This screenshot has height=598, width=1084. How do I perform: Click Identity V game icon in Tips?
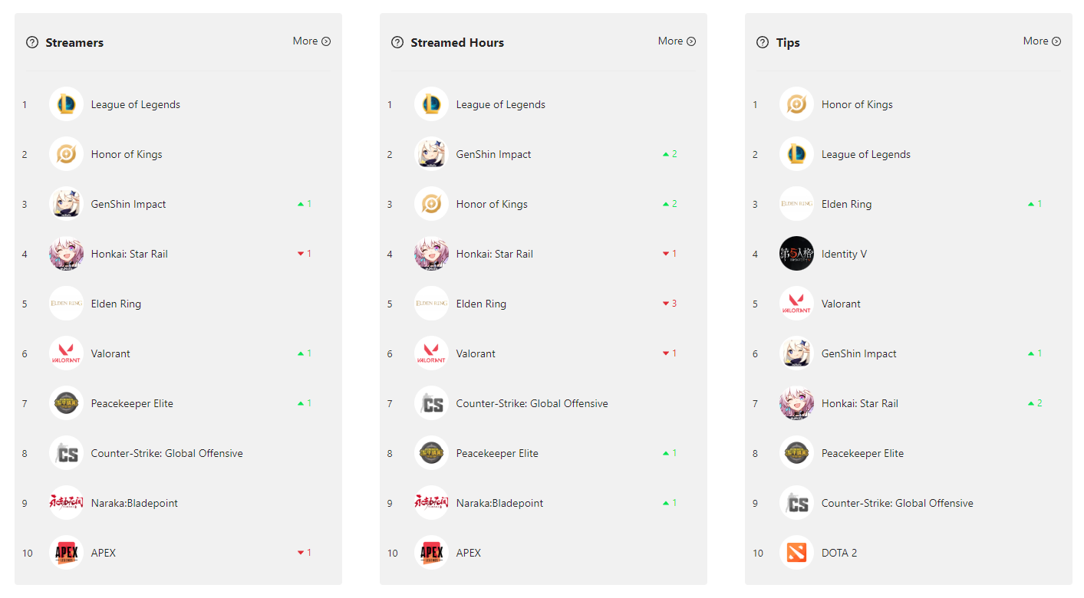(796, 254)
